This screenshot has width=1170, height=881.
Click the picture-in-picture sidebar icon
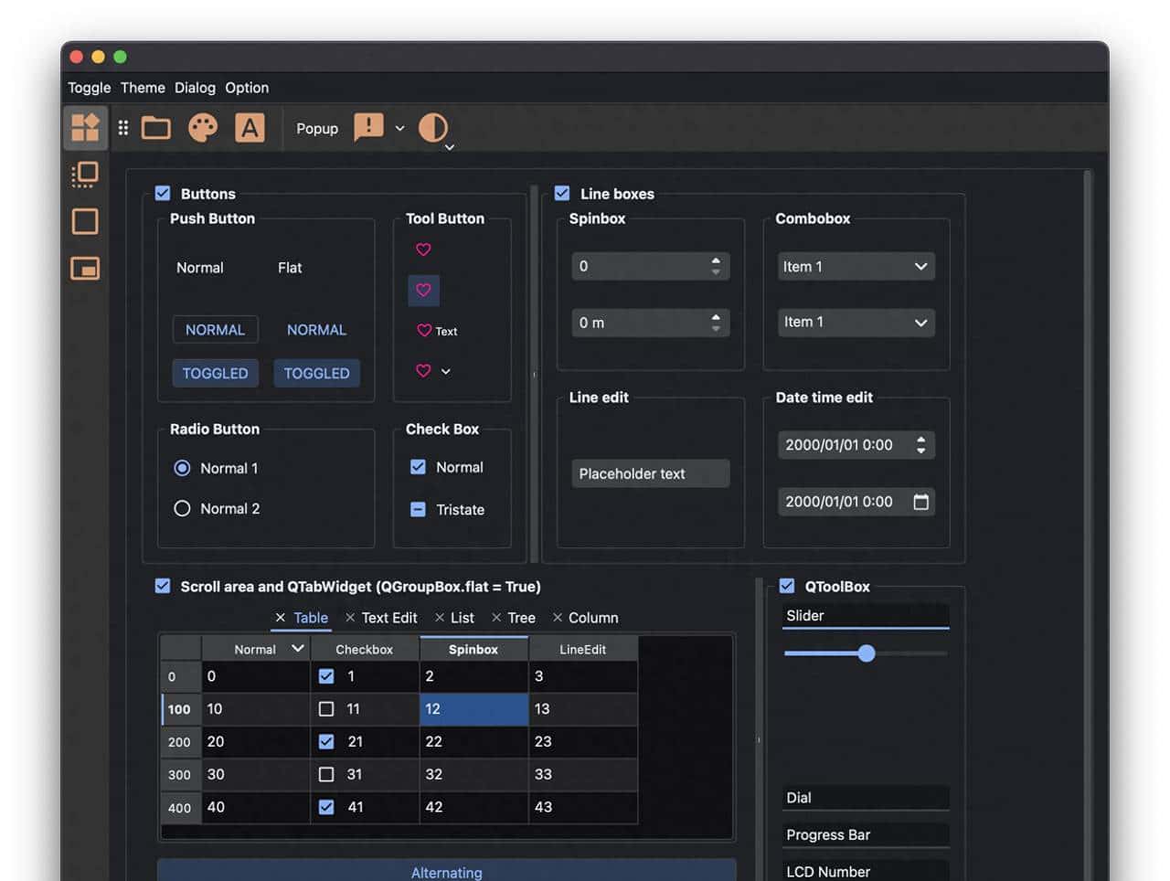85,269
